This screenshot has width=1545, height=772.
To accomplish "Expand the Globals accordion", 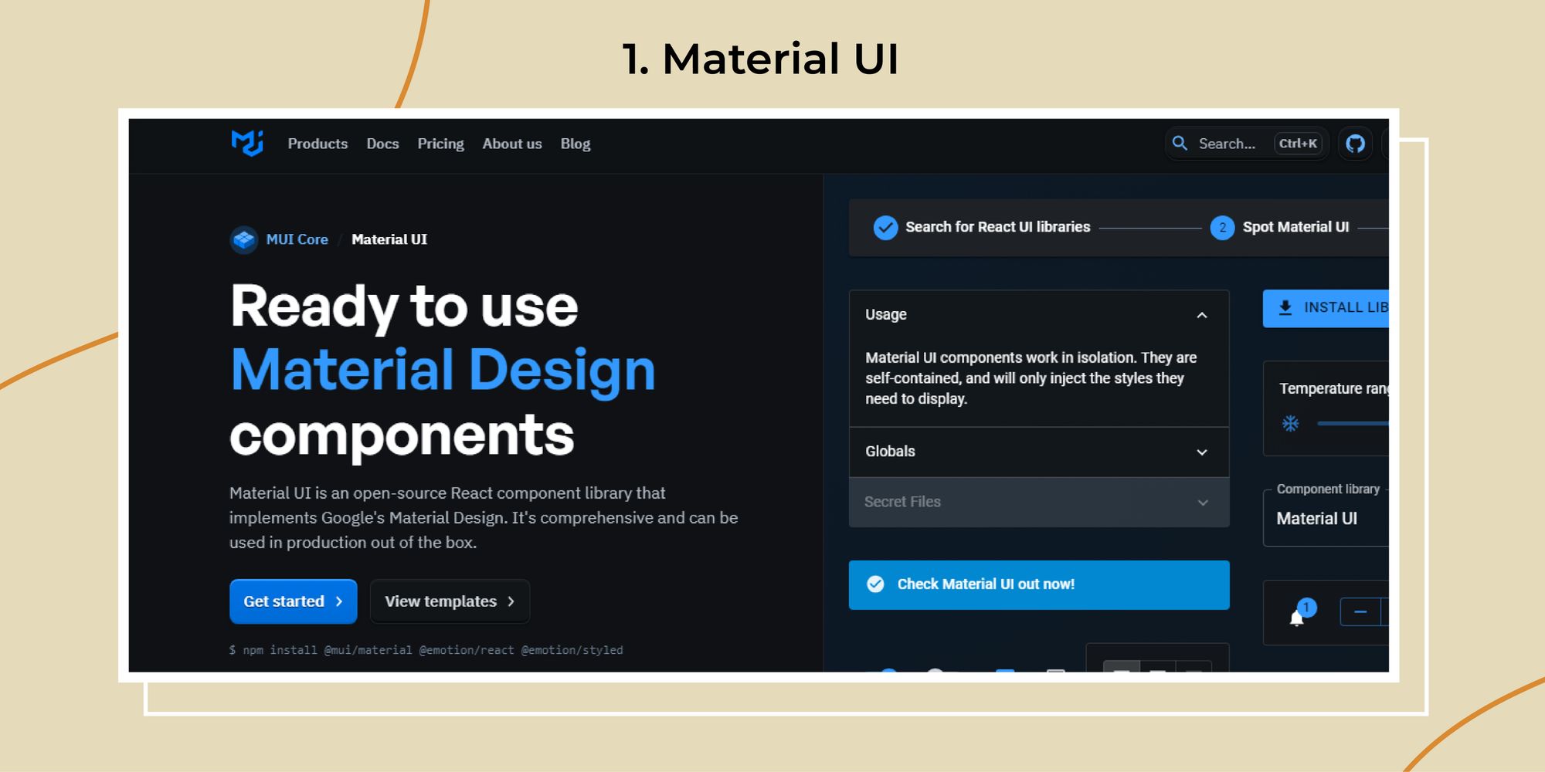I will coord(1039,452).
